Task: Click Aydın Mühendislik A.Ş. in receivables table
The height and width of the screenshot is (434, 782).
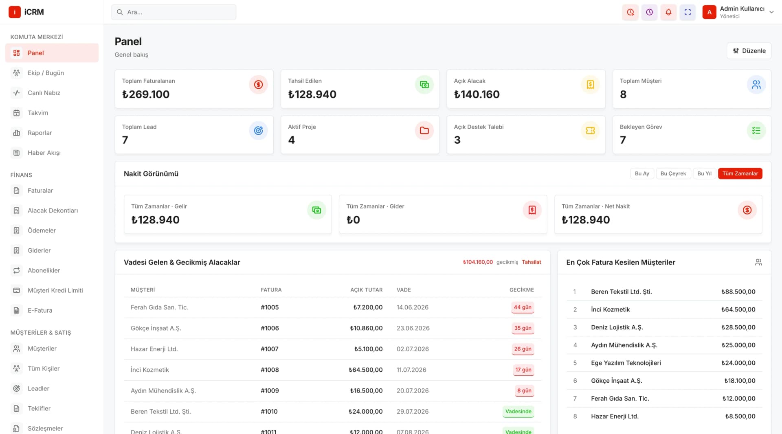Action: click(163, 390)
